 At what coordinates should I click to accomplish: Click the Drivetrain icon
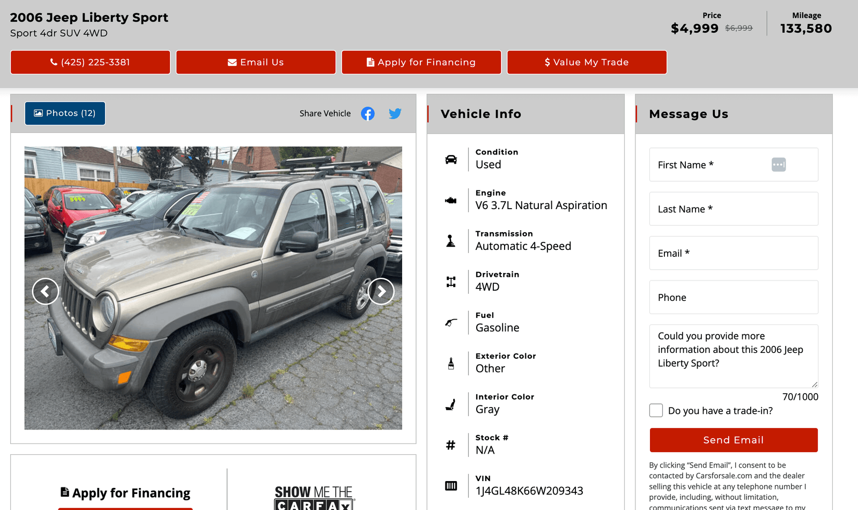(x=451, y=282)
